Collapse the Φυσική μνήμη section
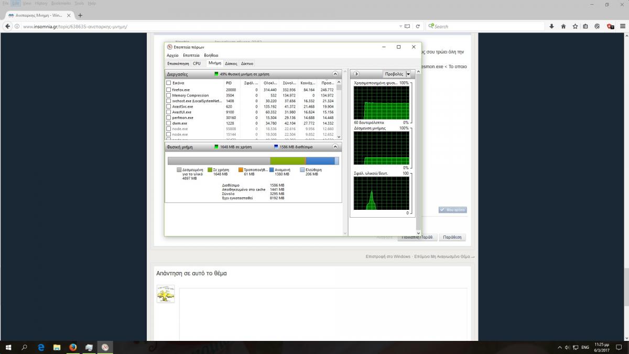 click(x=335, y=147)
